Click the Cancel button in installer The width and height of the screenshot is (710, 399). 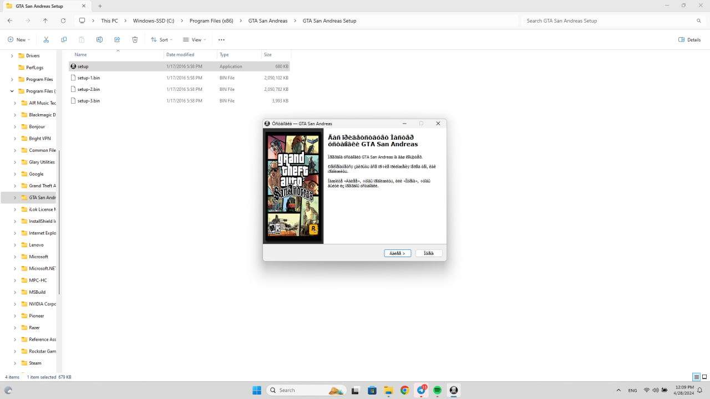click(429, 253)
